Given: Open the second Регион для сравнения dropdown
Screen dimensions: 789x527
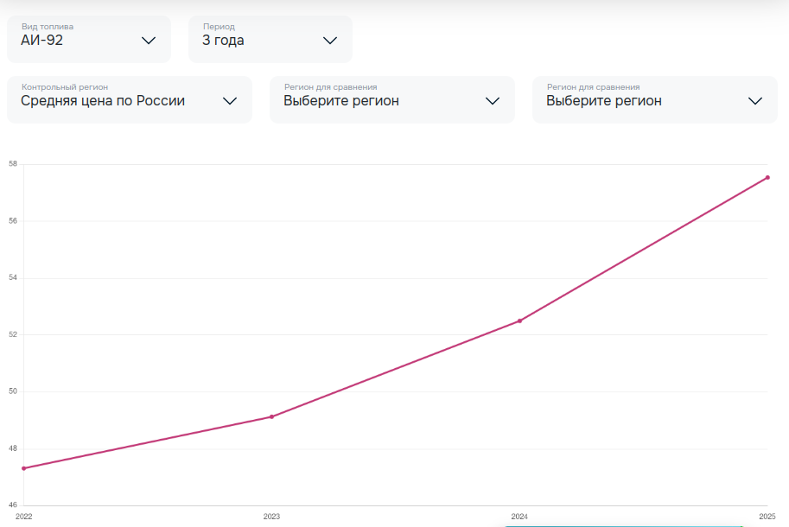Looking at the screenshot, I should (655, 99).
